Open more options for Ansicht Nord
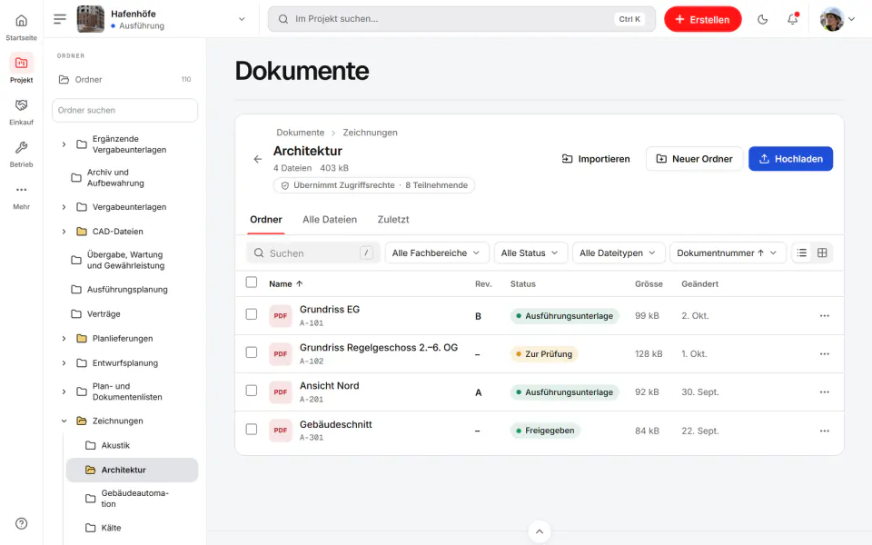 pyautogui.click(x=824, y=392)
